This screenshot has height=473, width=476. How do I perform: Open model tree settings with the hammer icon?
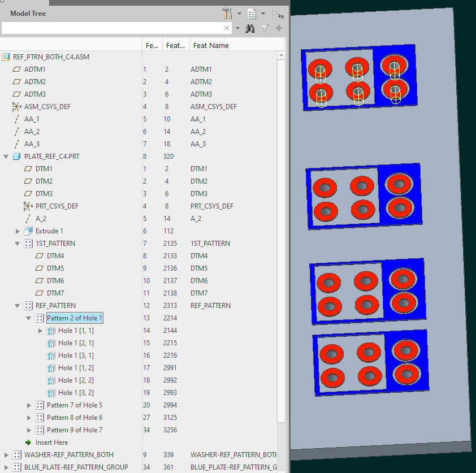226,13
